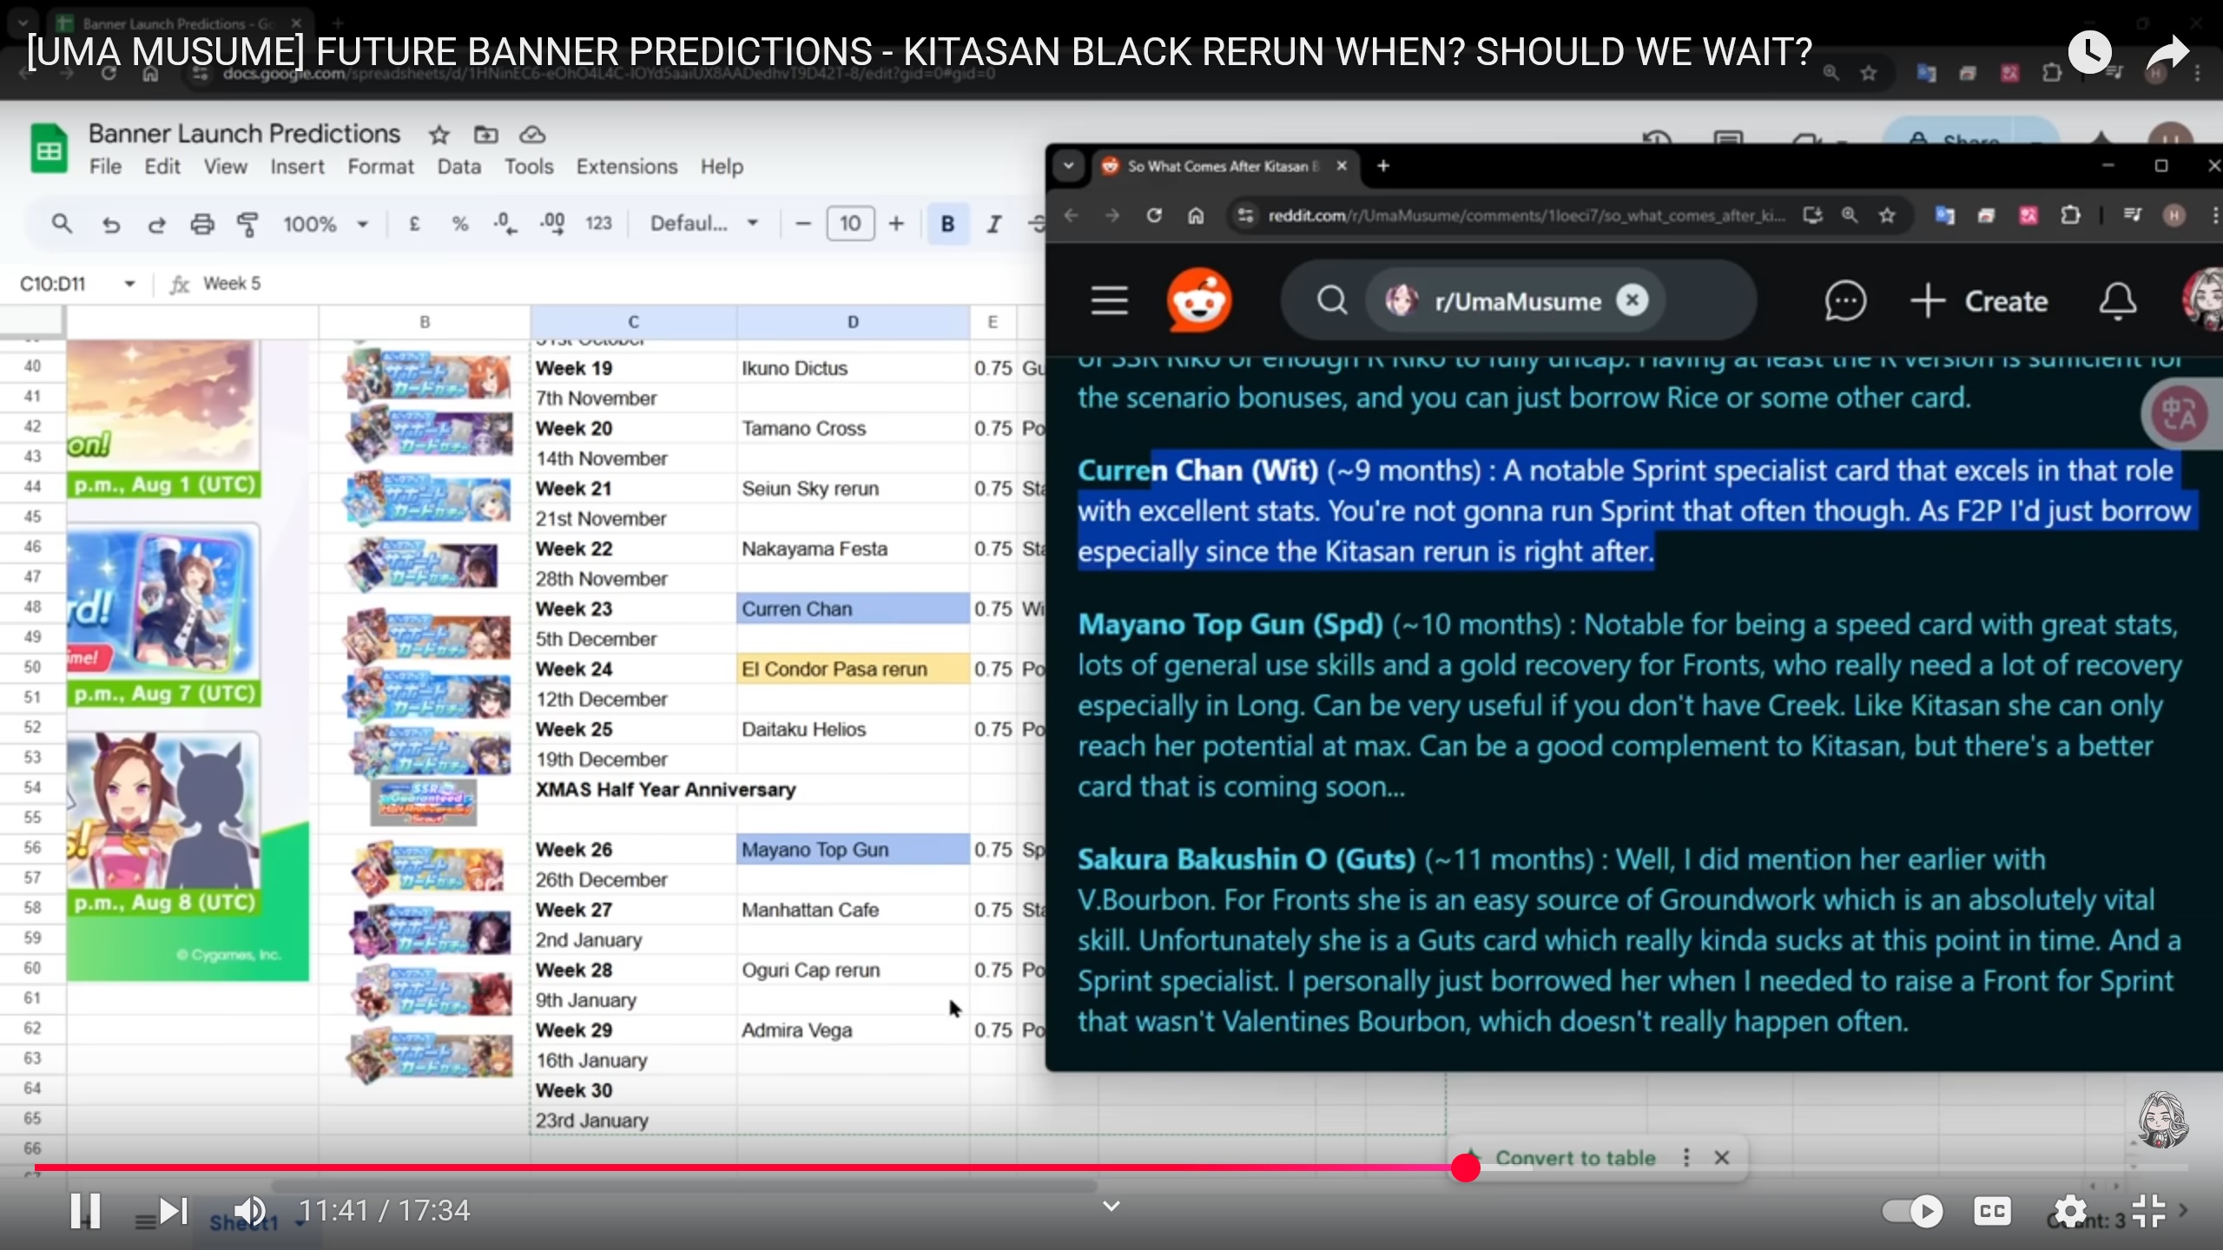Go to the Reddit home logo
2223x1250 pixels.
pyautogui.click(x=1199, y=300)
